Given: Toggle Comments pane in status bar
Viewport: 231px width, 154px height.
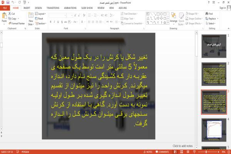Looking at the screenshot, I should 162,152.
